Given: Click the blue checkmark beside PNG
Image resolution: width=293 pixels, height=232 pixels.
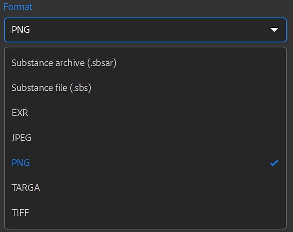Looking at the screenshot, I should (274, 163).
